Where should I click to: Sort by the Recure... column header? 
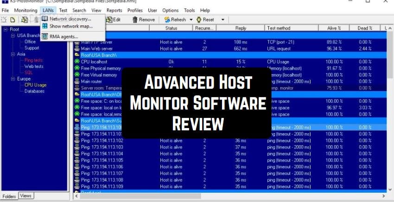tap(204, 28)
